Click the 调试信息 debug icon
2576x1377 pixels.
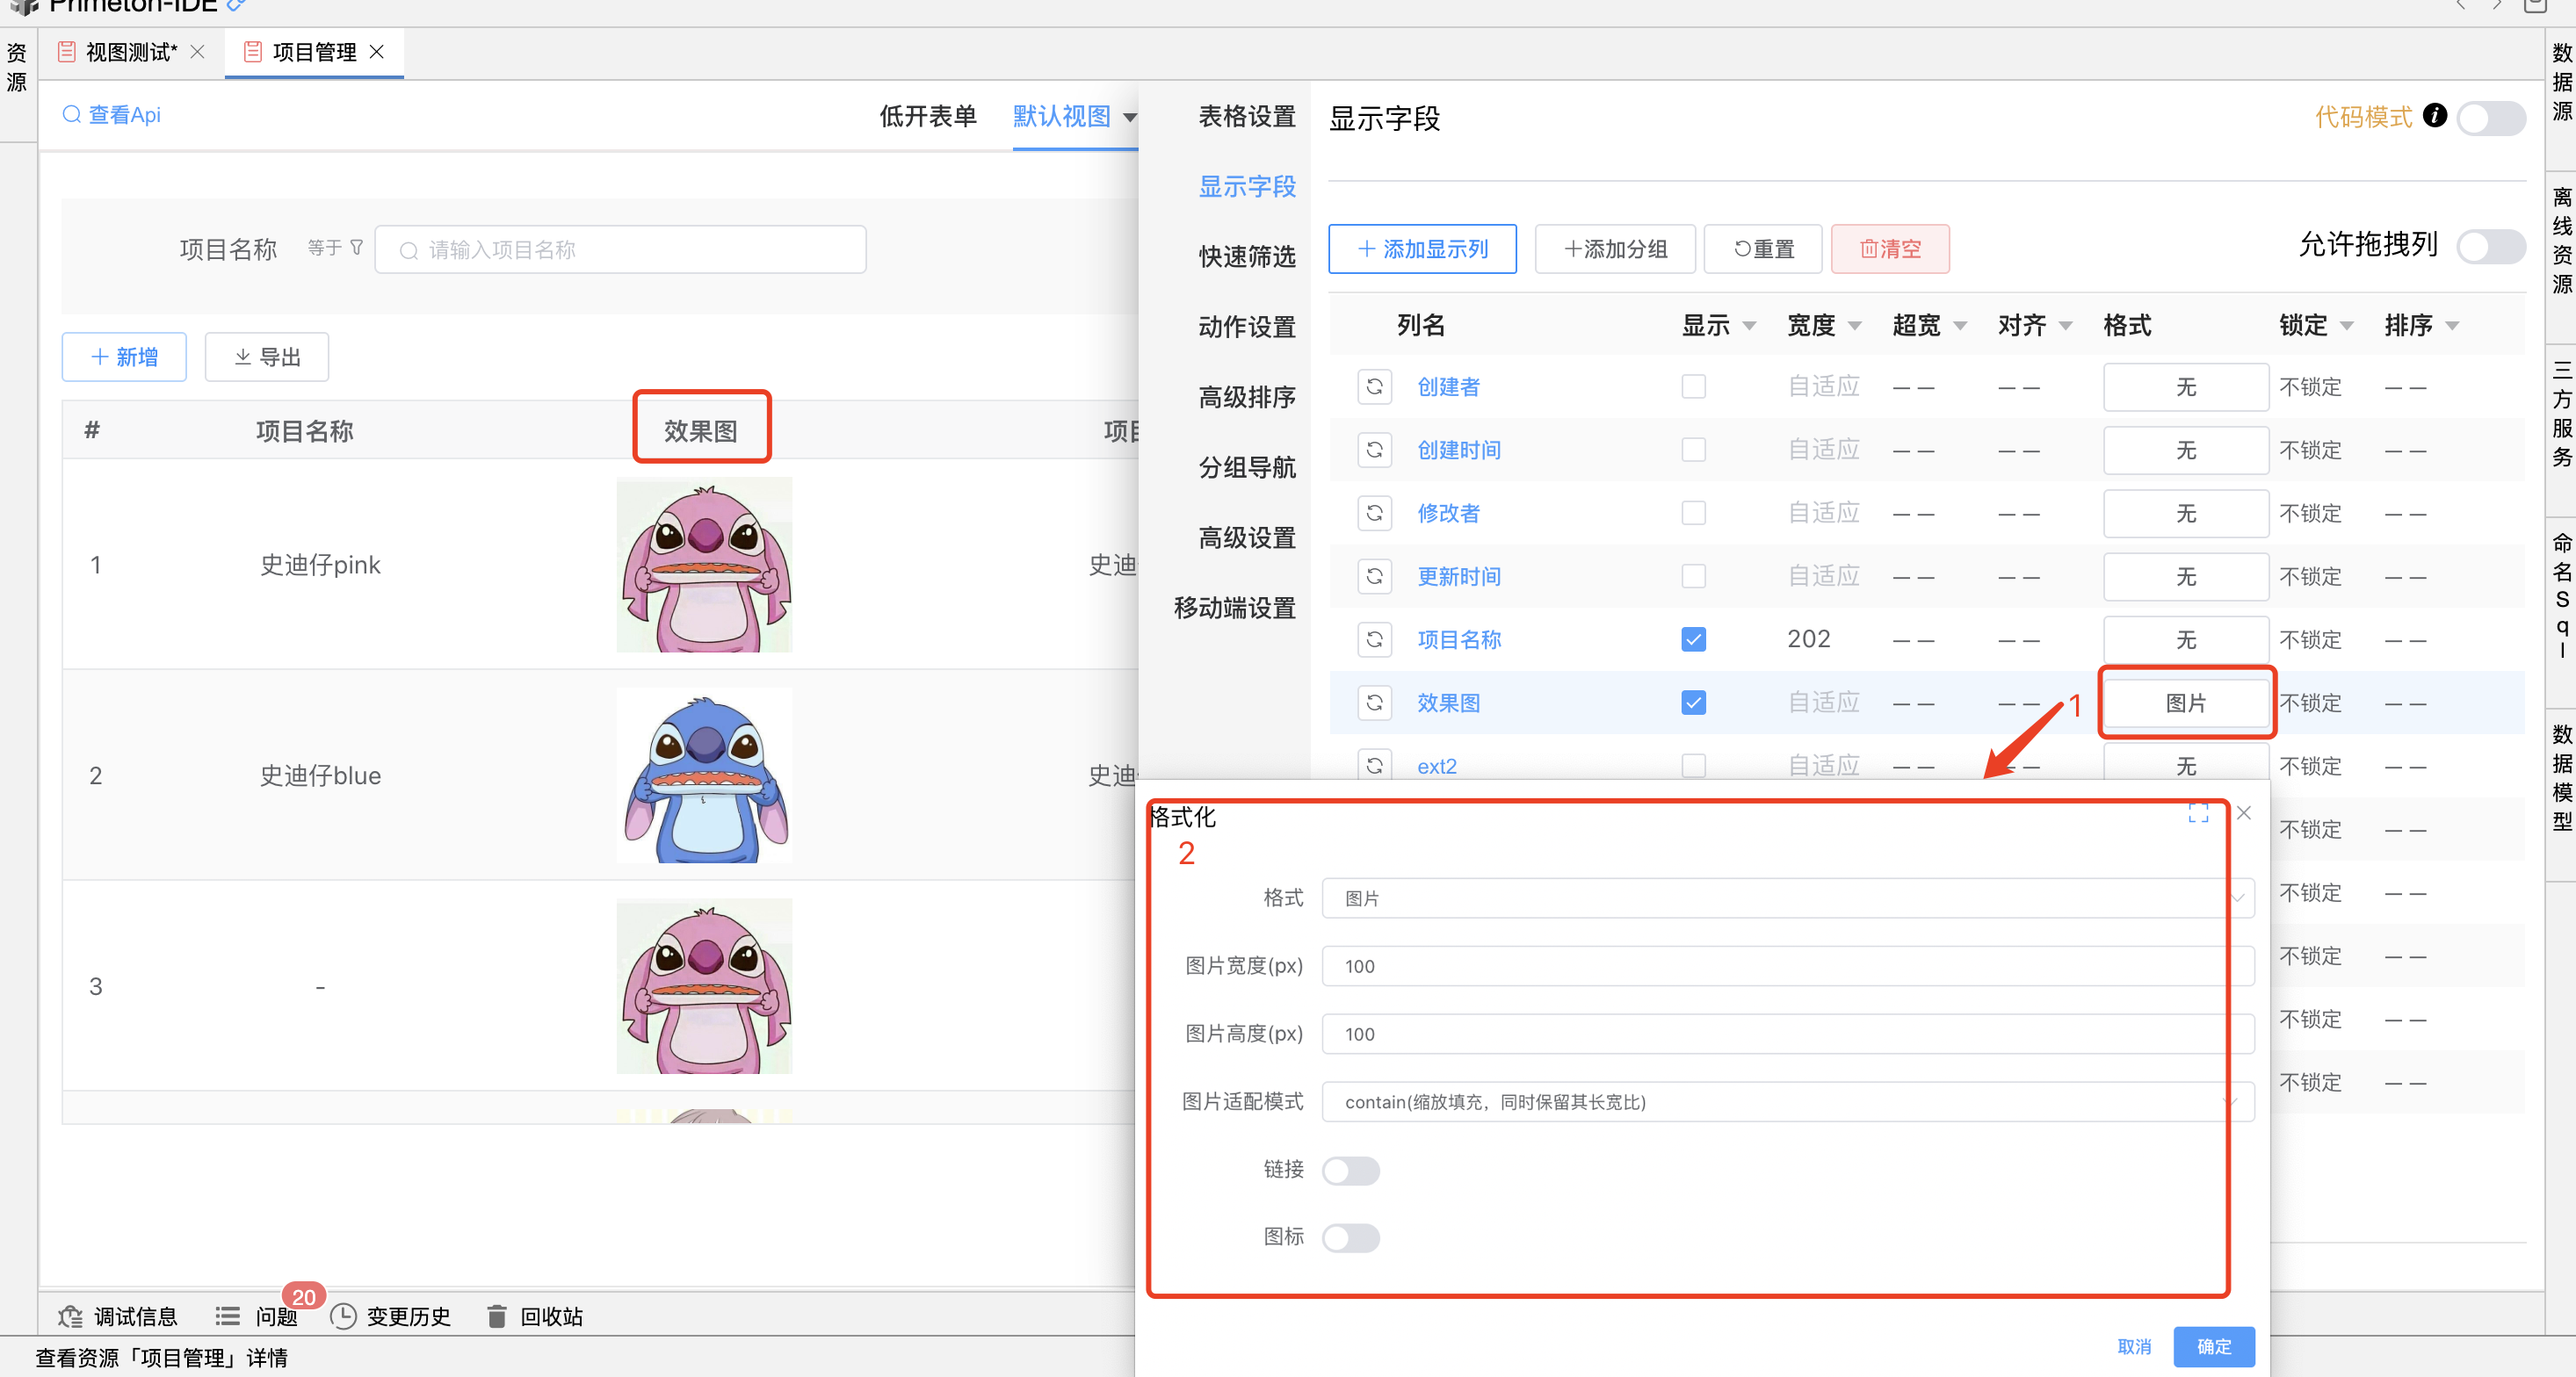click(70, 1316)
